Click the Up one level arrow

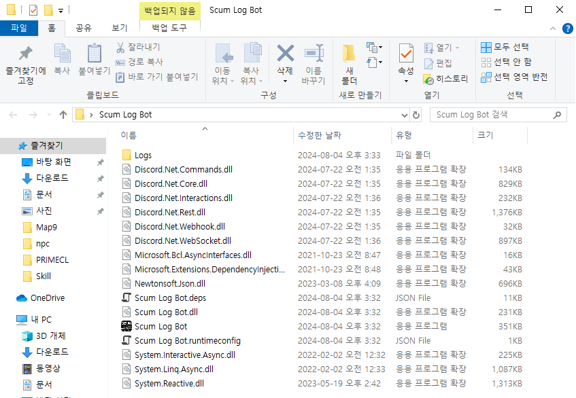pyautogui.click(x=63, y=115)
